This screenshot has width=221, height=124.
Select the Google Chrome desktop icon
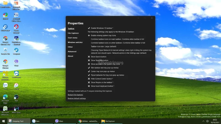click(x=5, y=64)
